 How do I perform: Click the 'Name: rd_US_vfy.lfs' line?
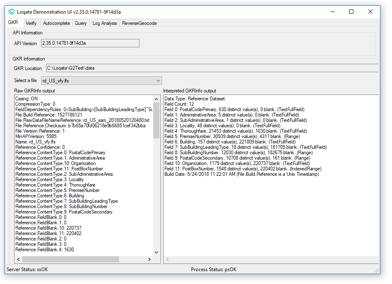click(35, 142)
